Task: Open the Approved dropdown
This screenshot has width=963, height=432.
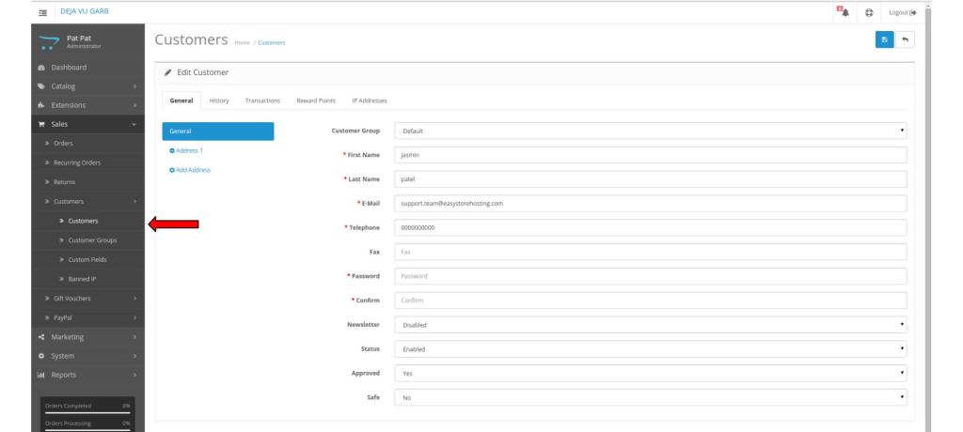Action: coord(651,374)
